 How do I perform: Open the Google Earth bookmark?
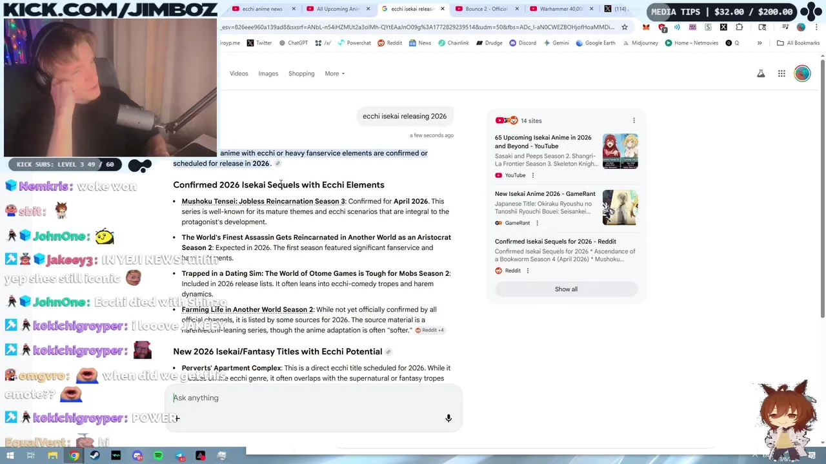596,43
